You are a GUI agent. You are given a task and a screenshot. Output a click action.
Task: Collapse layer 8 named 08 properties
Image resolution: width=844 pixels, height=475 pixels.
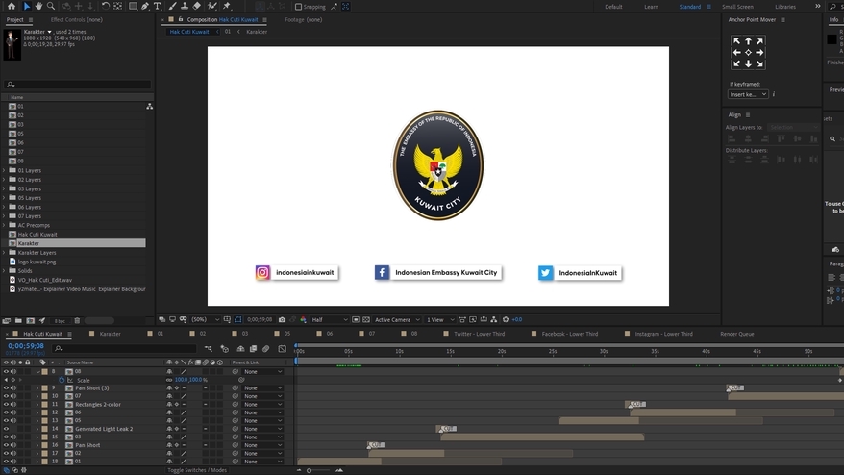point(37,371)
